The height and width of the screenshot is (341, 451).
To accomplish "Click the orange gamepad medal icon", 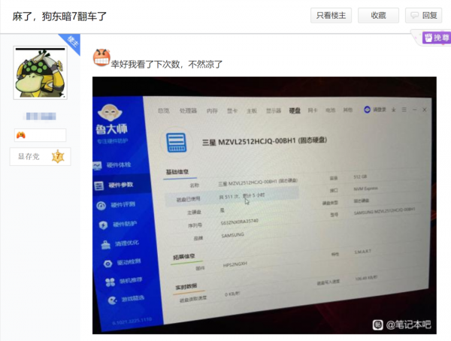I will (x=21, y=135).
